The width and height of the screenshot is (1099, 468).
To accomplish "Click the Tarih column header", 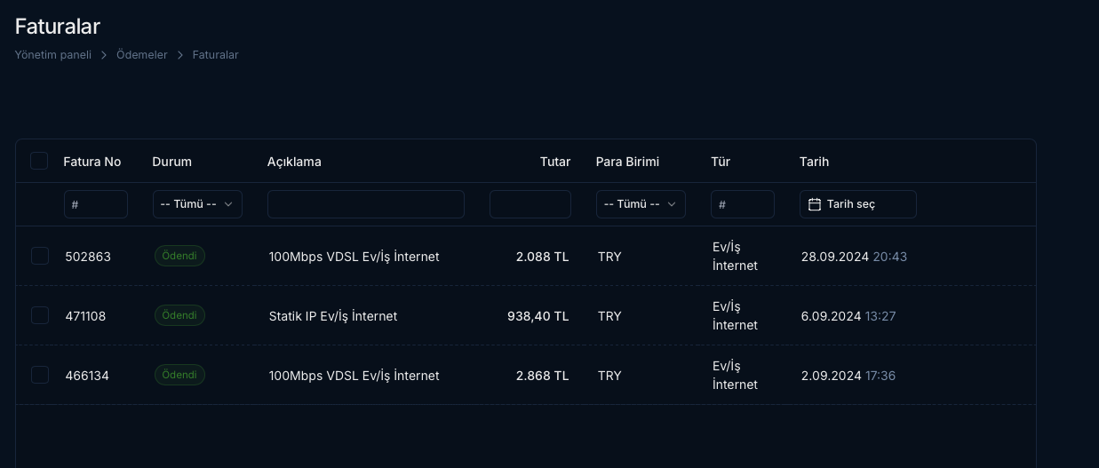I will click(814, 162).
